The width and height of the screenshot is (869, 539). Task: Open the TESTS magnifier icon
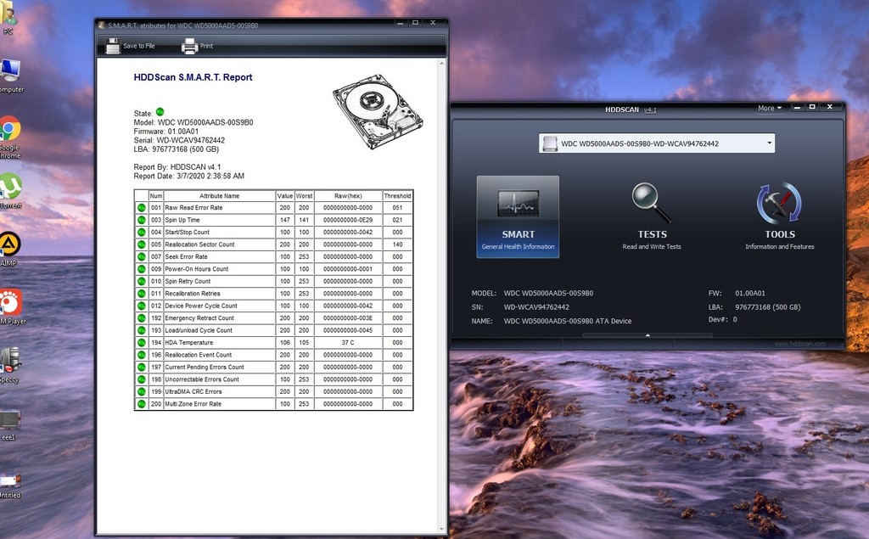point(651,203)
